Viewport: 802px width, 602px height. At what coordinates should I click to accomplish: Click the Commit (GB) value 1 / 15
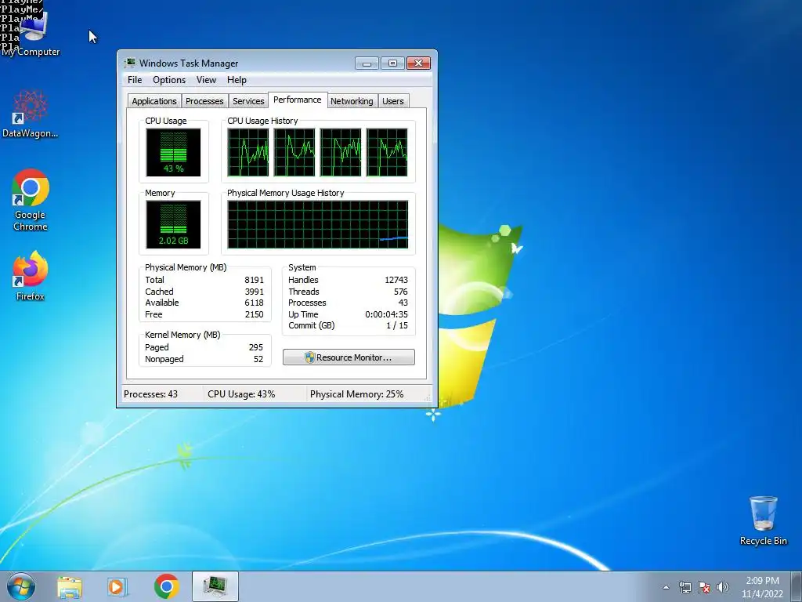397,325
